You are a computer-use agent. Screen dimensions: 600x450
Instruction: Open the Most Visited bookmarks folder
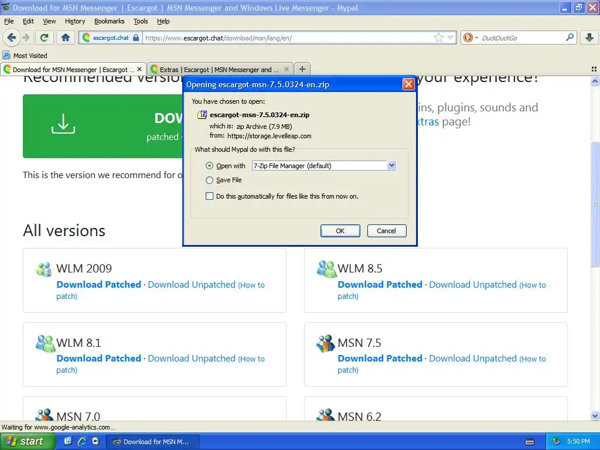click(25, 56)
